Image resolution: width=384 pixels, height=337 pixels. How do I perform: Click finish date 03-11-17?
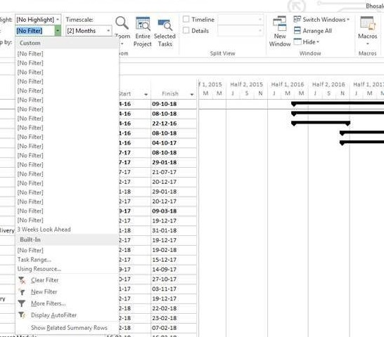click(165, 289)
